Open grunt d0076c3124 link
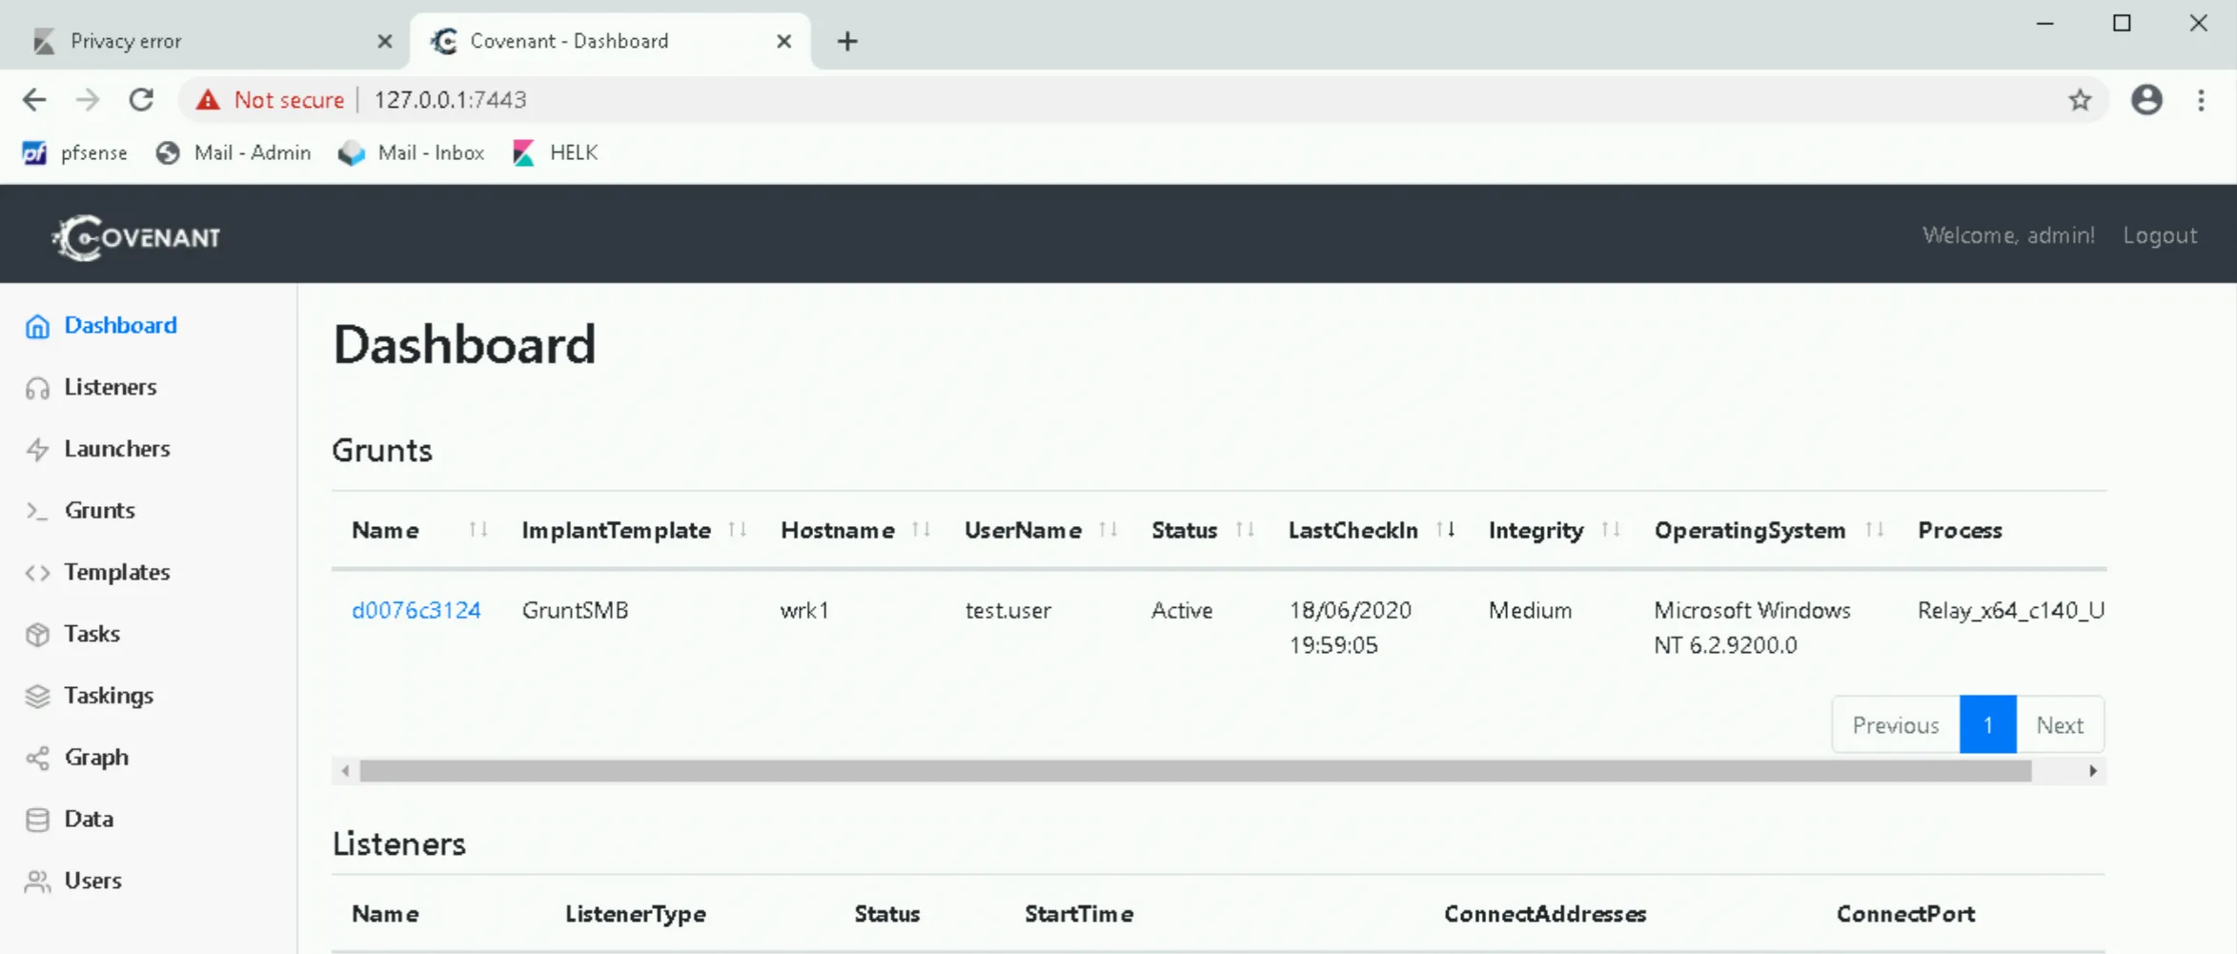The image size is (2237, 954). [416, 610]
